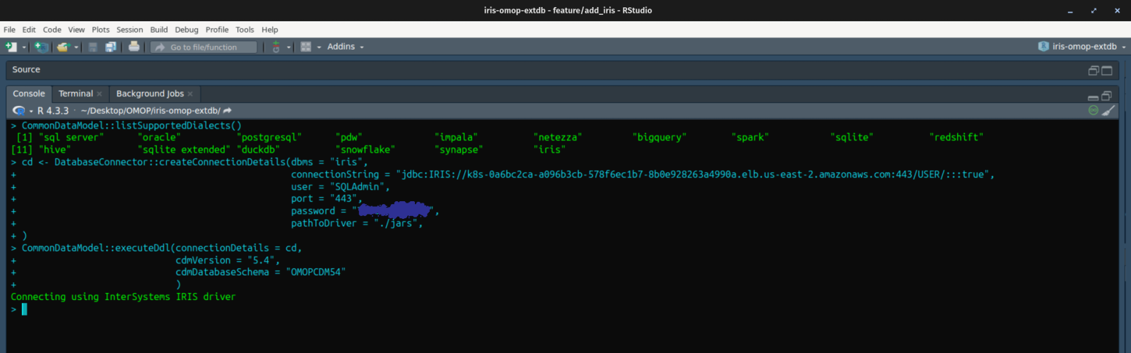Open the Code menu
The image size is (1131, 353).
coord(52,30)
